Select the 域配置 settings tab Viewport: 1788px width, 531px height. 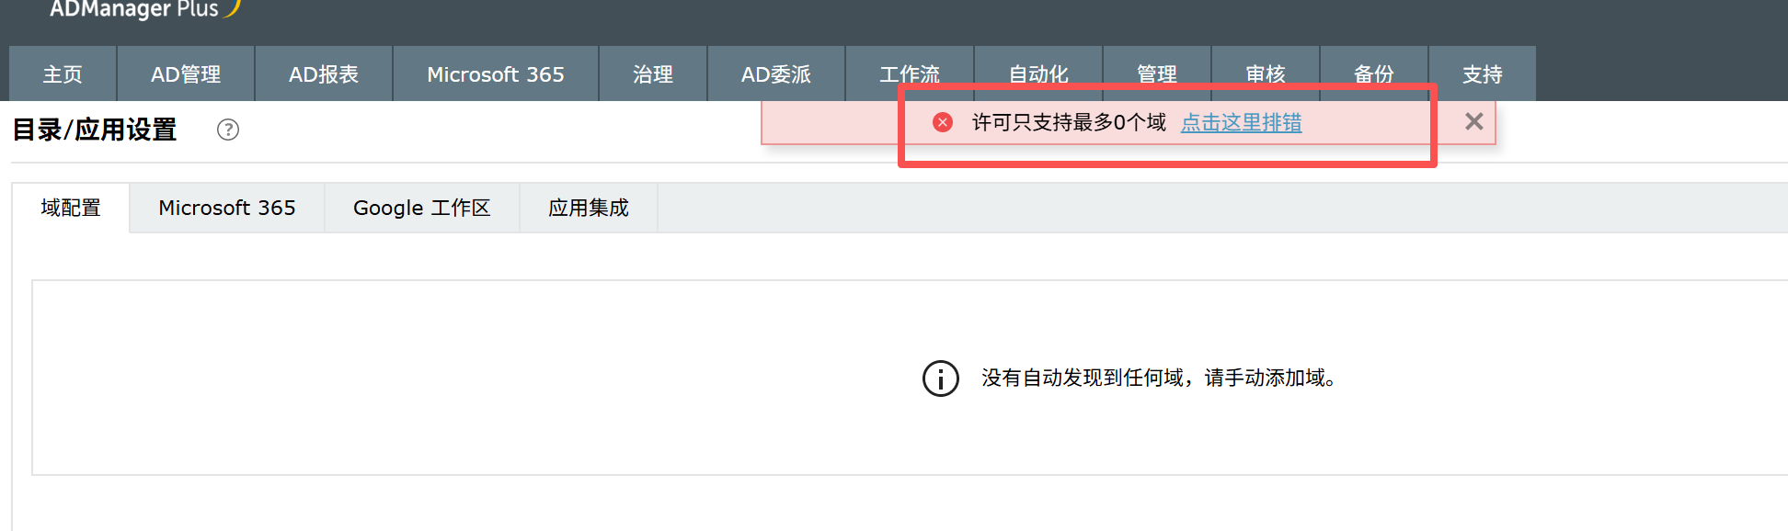pos(71,208)
